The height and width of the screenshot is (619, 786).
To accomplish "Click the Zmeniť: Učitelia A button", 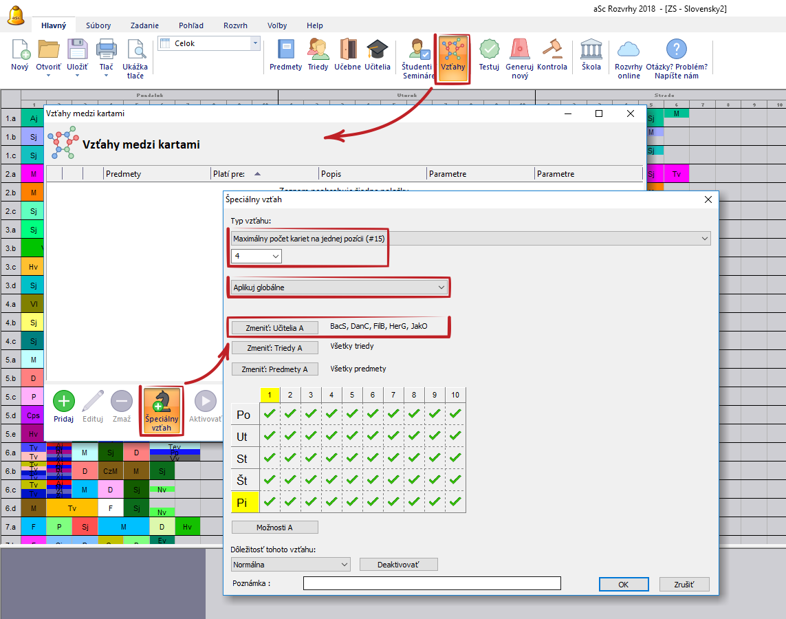I will coord(274,327).
